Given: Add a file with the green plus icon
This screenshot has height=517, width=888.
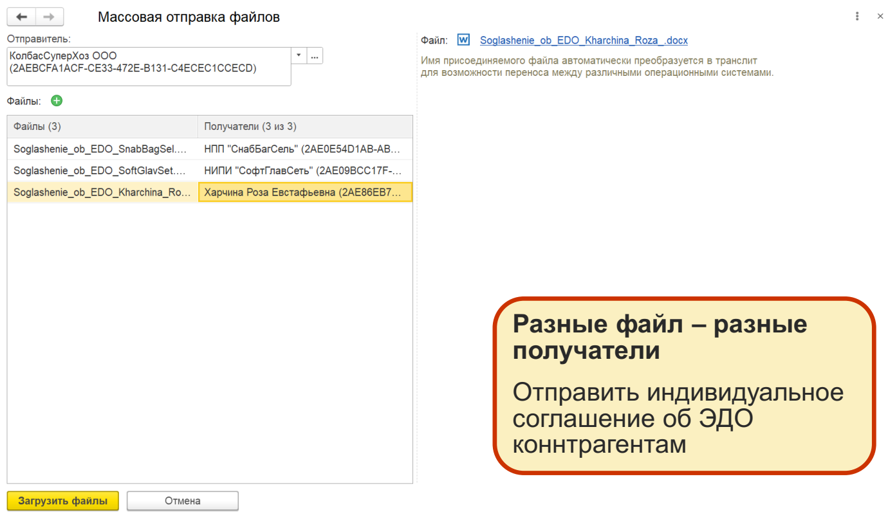Looking at the screenshot, I should [x=57, y=101].
